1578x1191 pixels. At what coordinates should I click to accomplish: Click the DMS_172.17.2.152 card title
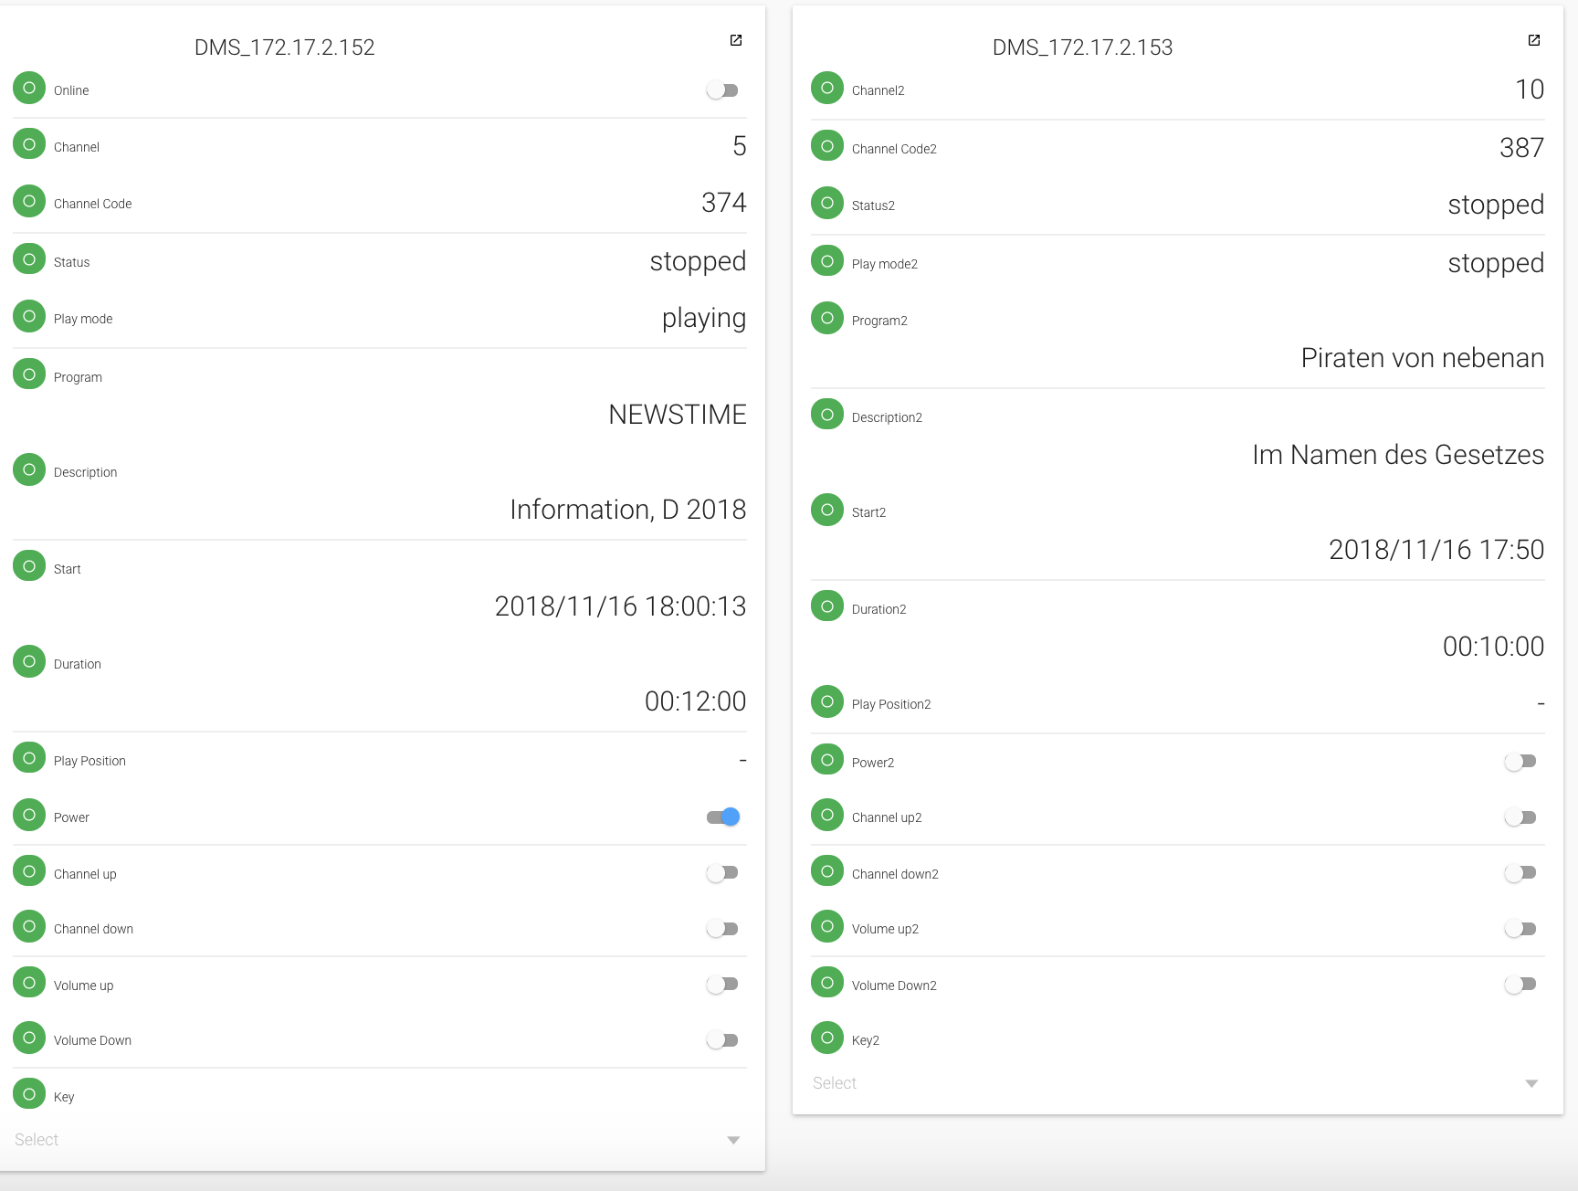[285, 47]
